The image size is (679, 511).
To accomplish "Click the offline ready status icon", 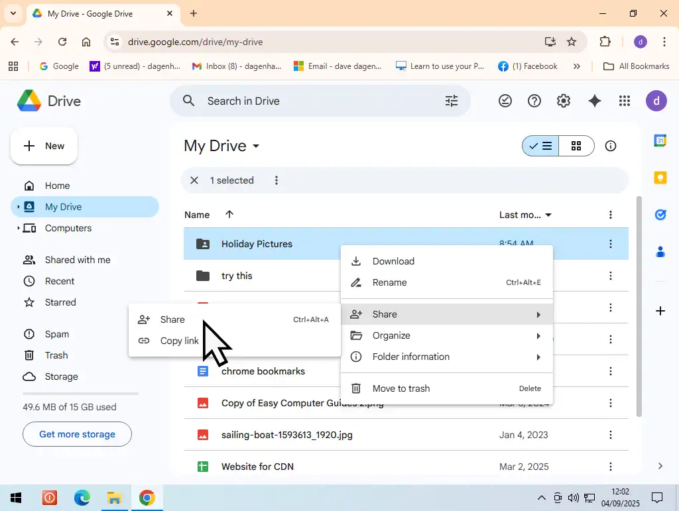I will (505, 101).
